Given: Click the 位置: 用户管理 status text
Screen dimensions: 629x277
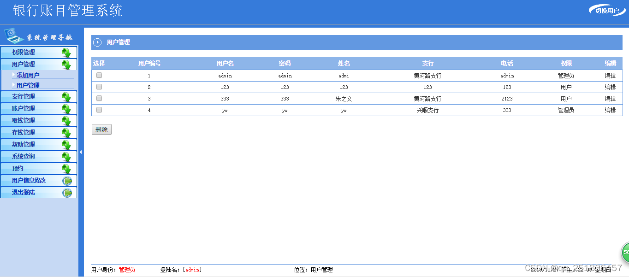Looking at the screenshot, I should click(313, 270).
